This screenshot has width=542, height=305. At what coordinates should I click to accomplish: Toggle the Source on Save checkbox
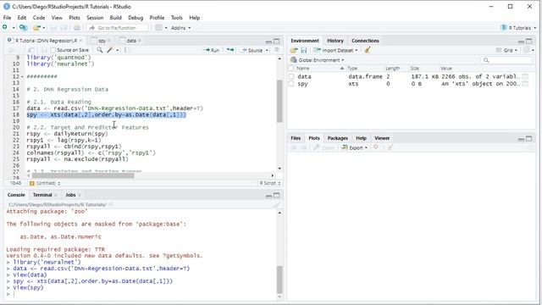[x=53, y=50]
